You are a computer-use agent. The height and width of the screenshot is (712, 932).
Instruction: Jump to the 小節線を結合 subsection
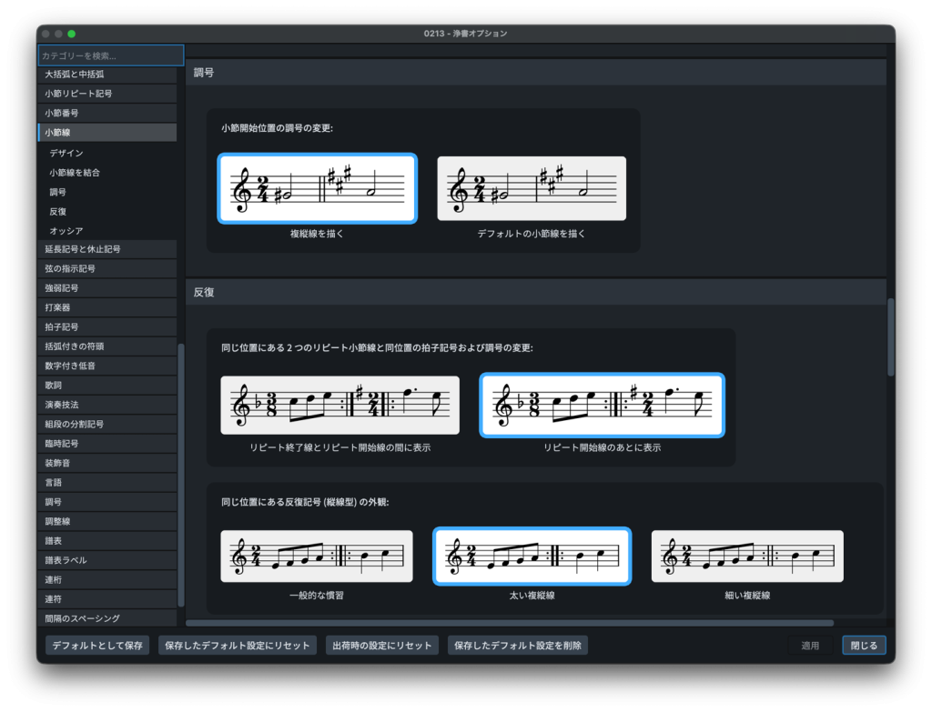pyautogui.click(x=75, y=172)
